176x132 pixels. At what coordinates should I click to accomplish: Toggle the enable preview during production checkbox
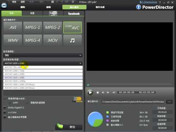pos(5,117)
